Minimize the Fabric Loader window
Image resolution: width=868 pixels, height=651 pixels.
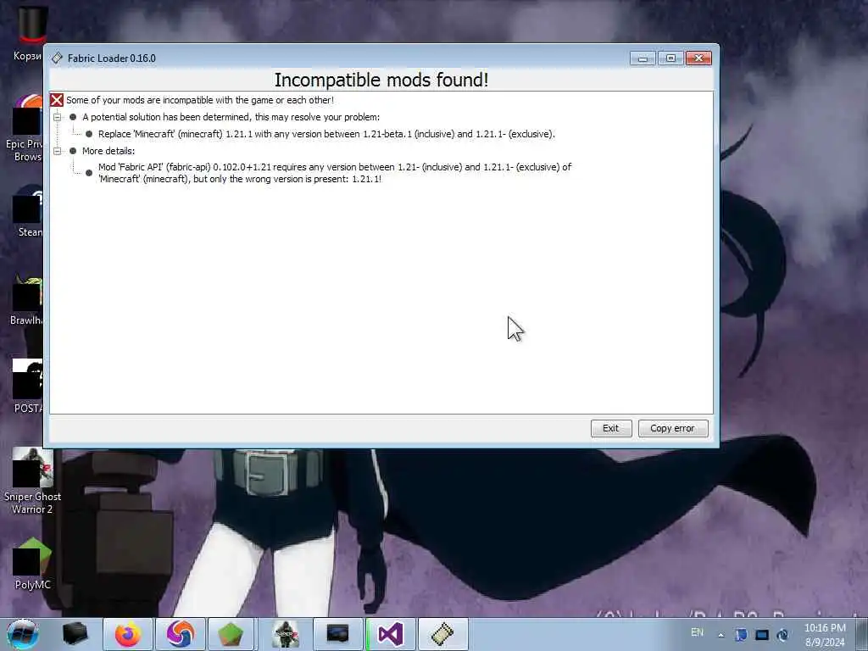[643, 58]
